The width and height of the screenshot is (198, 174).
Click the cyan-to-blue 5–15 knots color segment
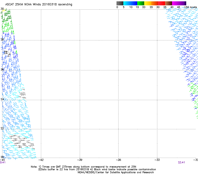tap(130, 3)
